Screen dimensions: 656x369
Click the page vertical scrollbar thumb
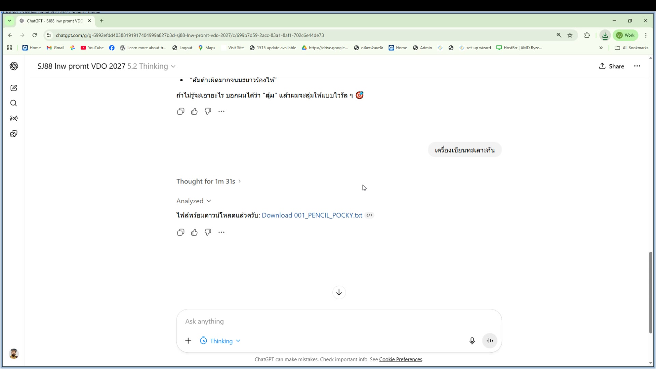point(650,292)
